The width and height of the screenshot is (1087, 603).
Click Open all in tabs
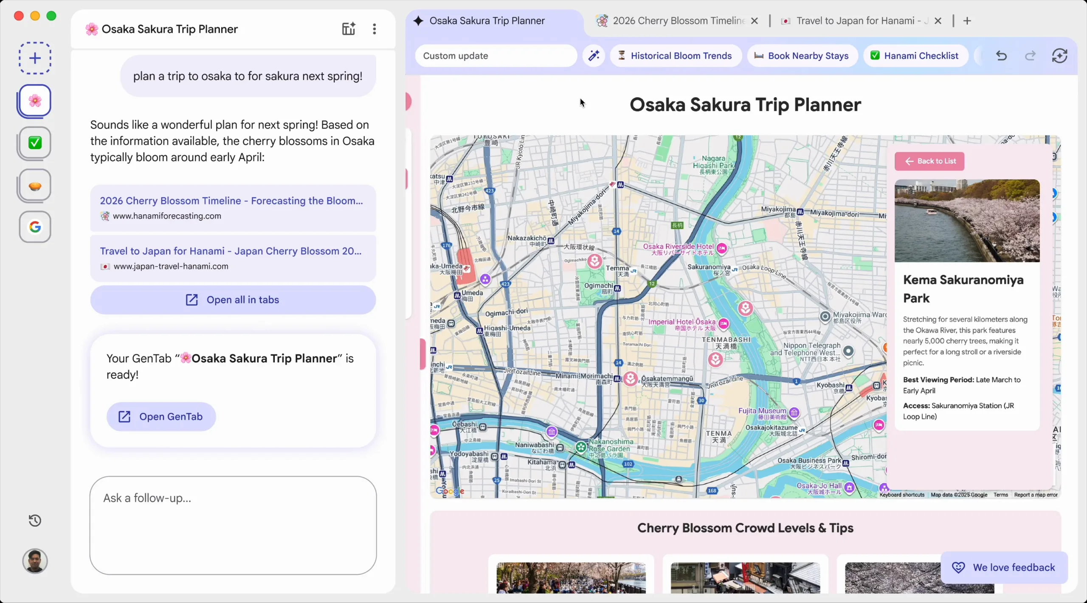(x=233, y=300)
